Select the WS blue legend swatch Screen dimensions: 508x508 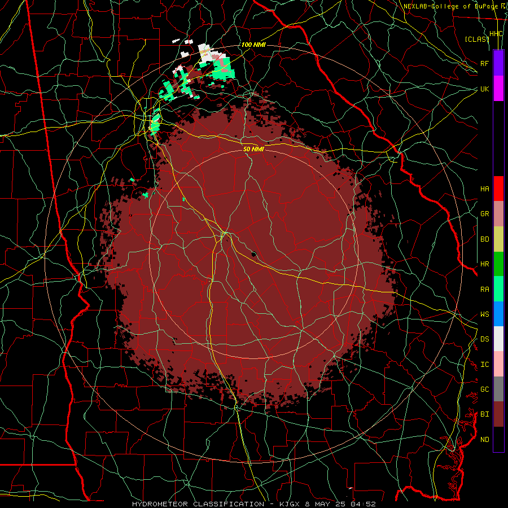498,314
